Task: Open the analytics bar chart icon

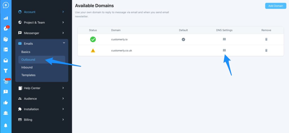Action: pos(6,18)
